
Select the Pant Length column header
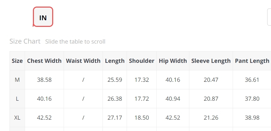tap(252, 61)
